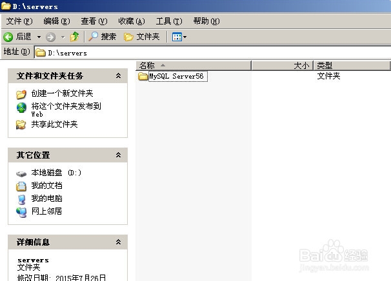
Task: Click the 搜索 magnifier toolbar button
Action: [x=103, y=37]
